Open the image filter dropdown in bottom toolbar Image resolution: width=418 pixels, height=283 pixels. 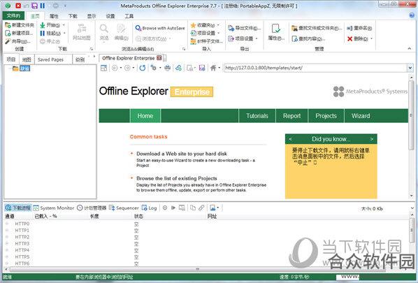pos(218,208)
